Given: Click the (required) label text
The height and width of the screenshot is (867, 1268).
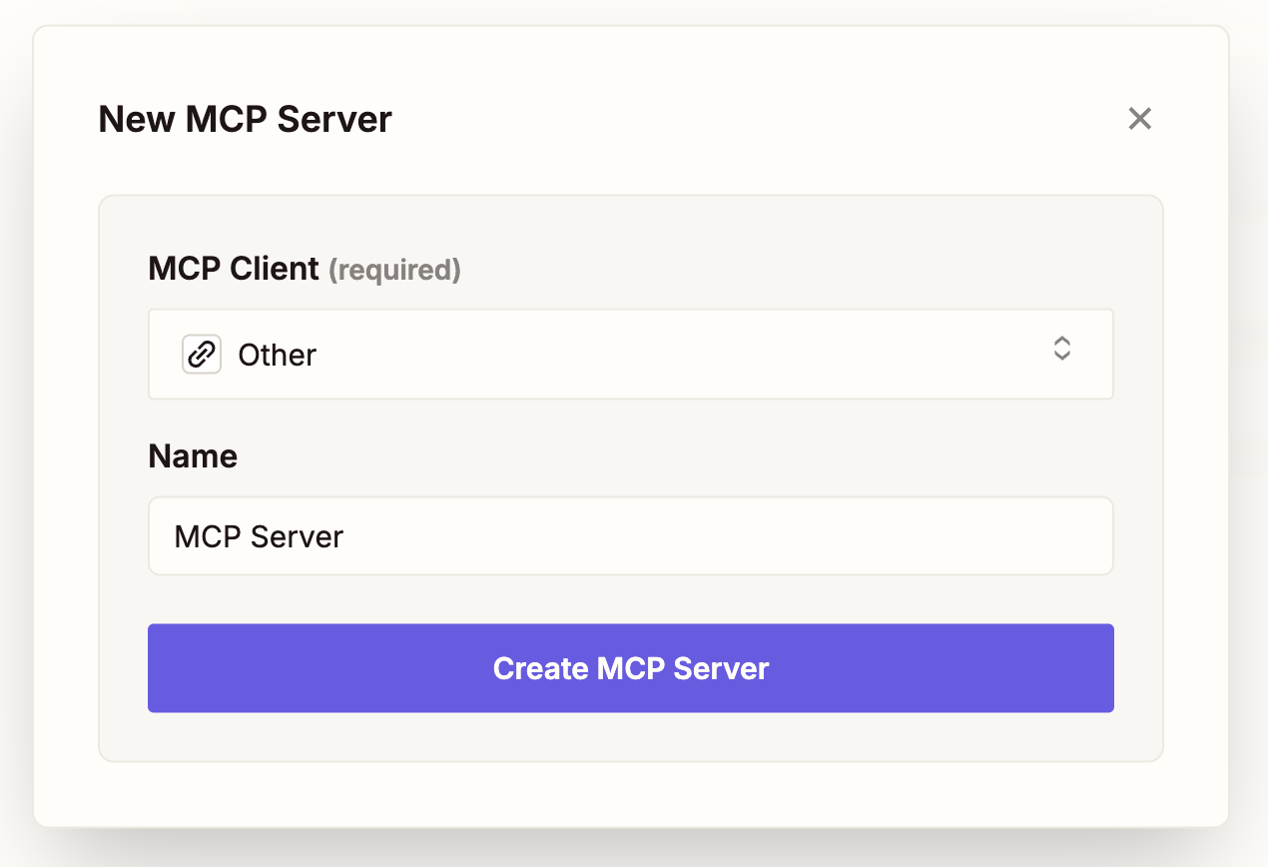Looking at the screenshot, I should click(x=395, y=270).
